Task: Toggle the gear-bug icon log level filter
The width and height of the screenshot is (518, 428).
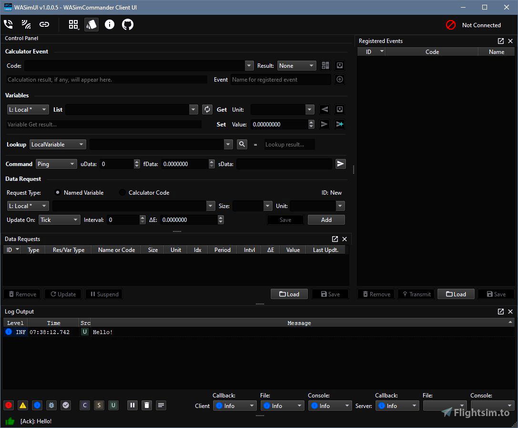Action: coord(51,405)
